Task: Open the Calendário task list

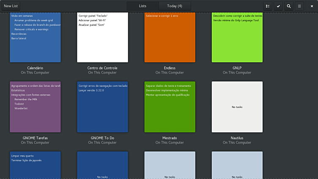Action: click(35, 37)
